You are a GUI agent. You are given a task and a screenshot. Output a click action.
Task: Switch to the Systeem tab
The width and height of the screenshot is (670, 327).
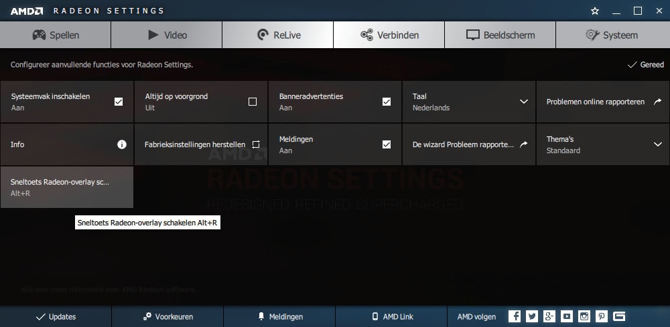tap(613, 35)
